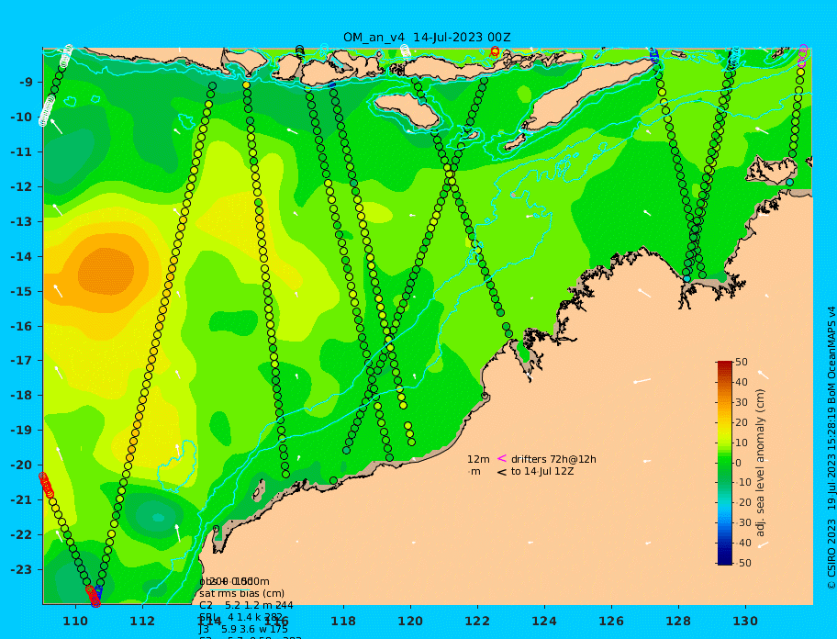Click the sea level anomaly color bar

pos(724,463)
